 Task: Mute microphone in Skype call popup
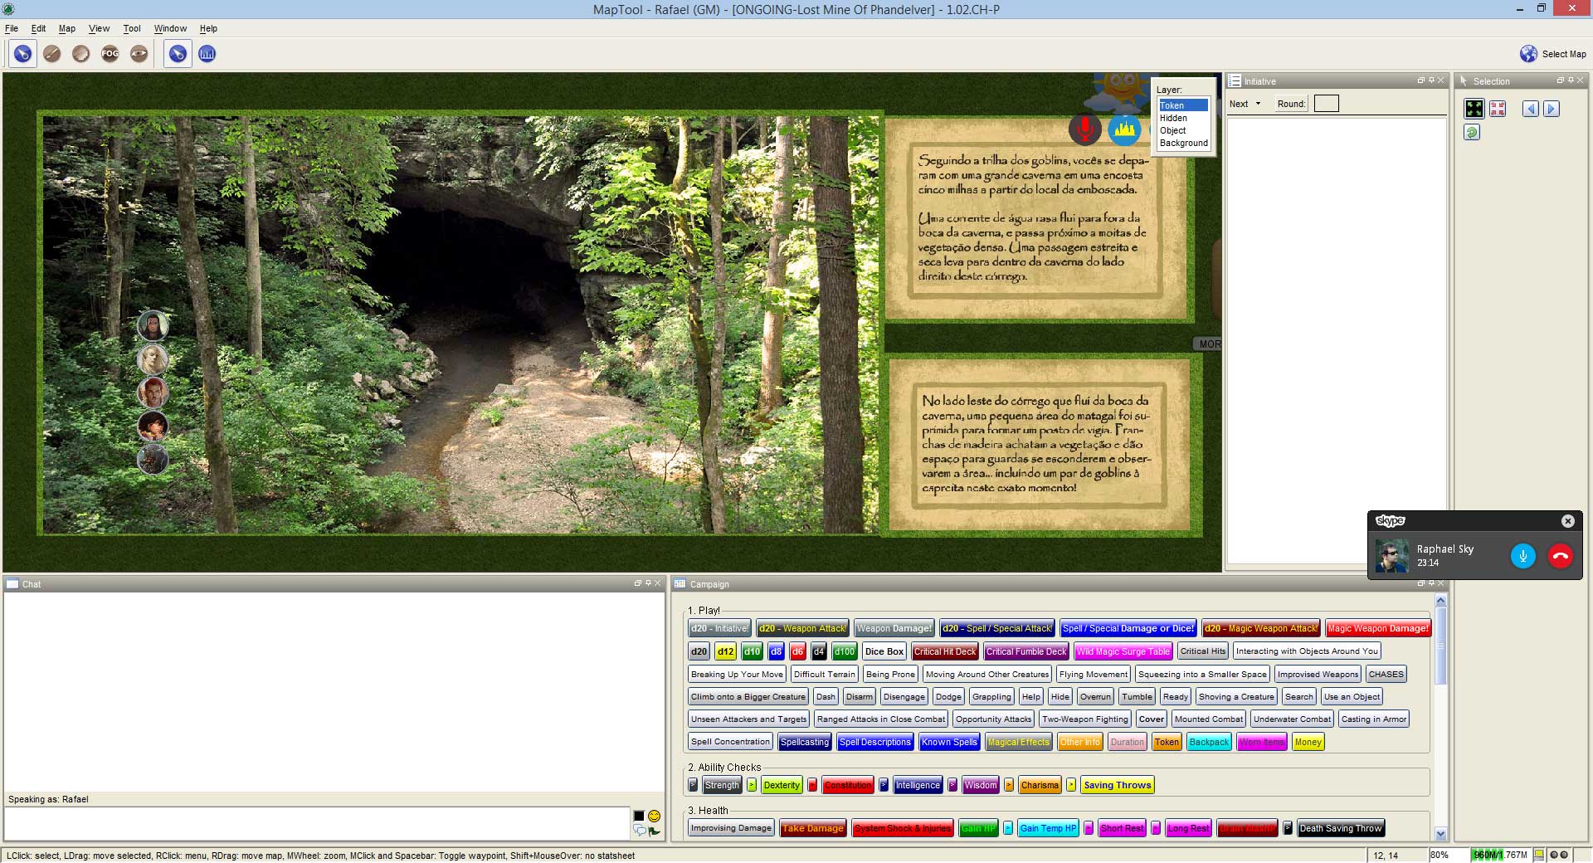[x=1523, y=556]
